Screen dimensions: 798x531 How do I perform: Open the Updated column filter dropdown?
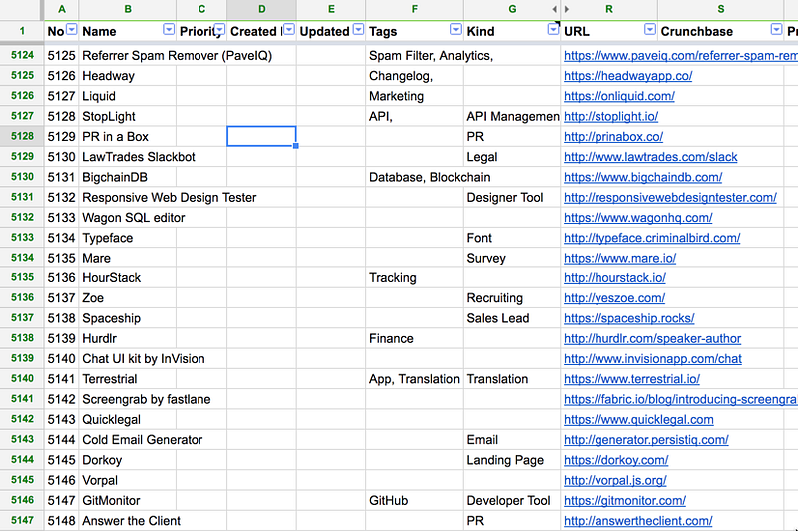[359, 30]
